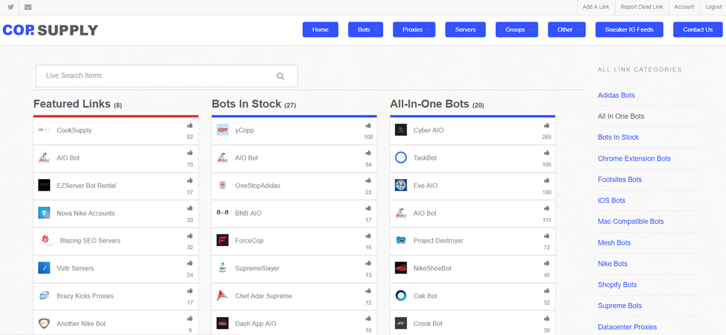Click the ForceCop logo thumbnail

tap(223, 241)
